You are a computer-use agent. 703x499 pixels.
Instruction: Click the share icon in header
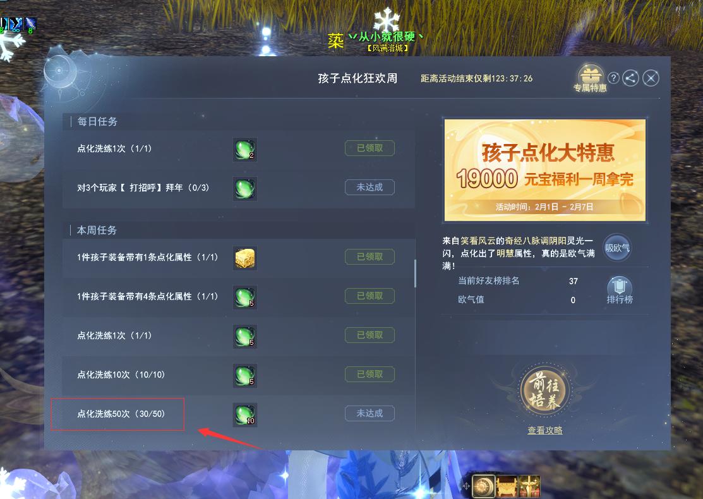pos(630,78)
